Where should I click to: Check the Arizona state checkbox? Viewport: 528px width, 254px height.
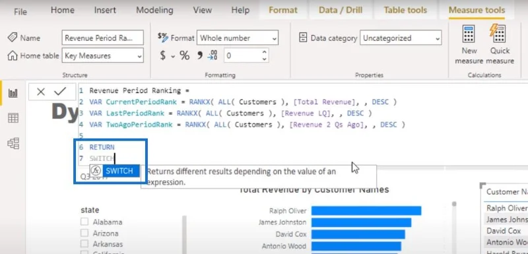(84, 233)
